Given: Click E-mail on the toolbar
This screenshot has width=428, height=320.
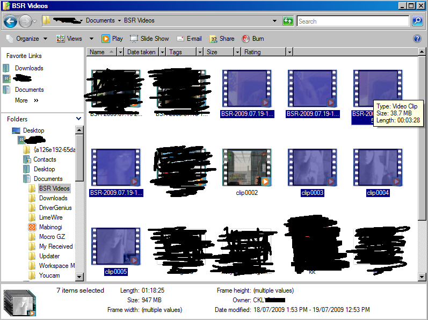Looking at the screenshot, I should (190, 39).
